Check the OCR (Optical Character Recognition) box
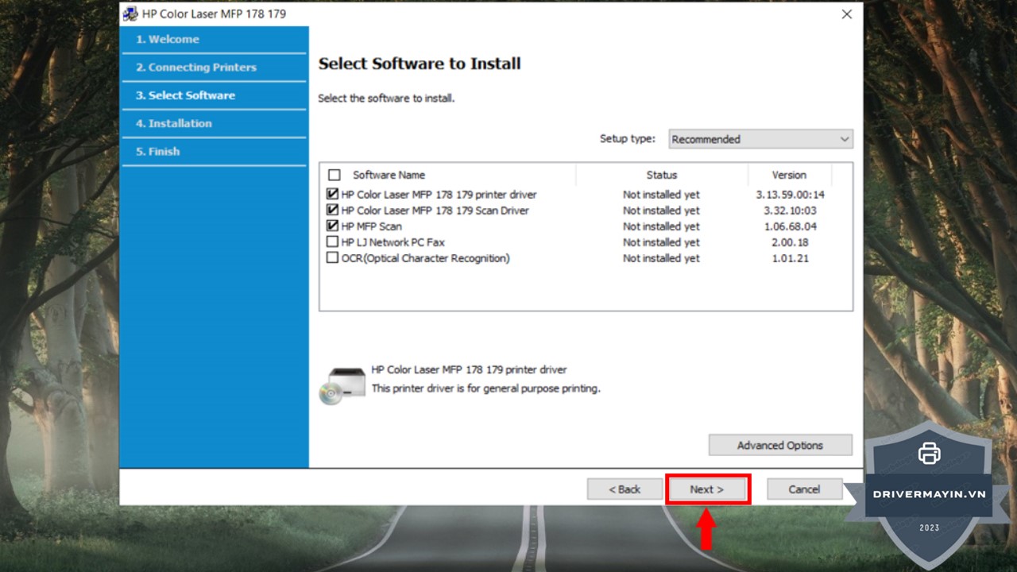Image resolution: width=1017 pixels, height=572 pixels. [x=333, y=258]
